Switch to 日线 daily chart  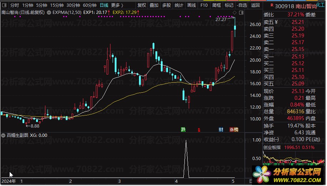tap(104, 5)
